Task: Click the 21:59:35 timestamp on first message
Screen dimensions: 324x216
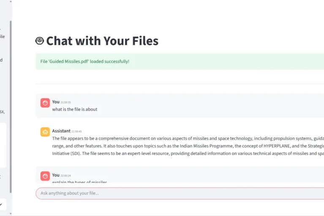Action: 65,102
